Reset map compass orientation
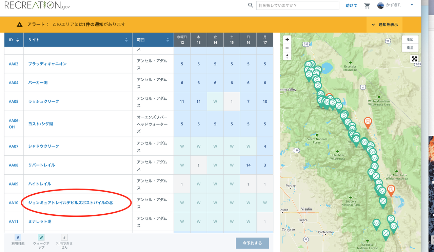Image resolution: width=434 pixels, height=252 pixels. 287,56
